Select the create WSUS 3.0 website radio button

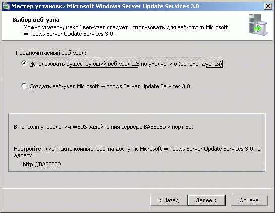pos(24,86)
